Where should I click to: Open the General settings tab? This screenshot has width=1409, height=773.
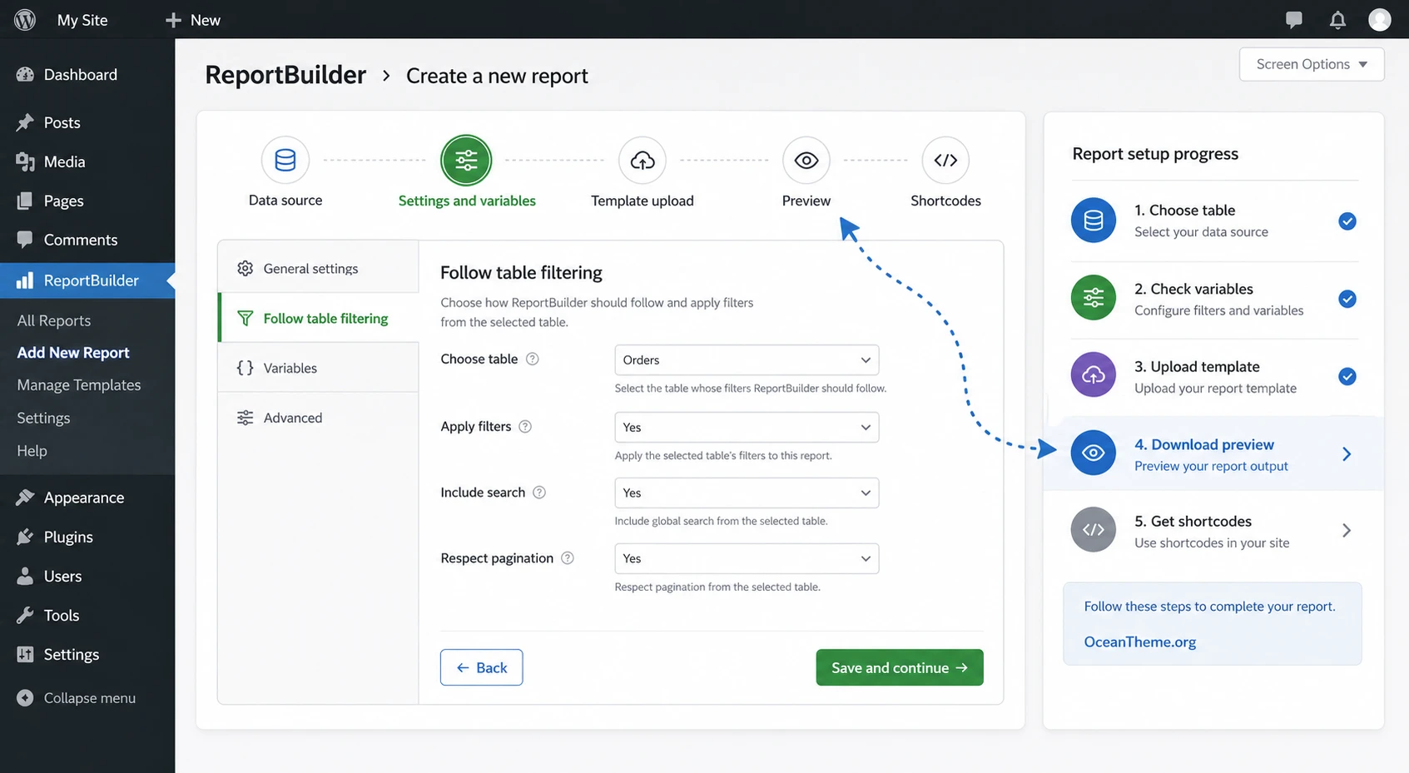pos(318,268)
